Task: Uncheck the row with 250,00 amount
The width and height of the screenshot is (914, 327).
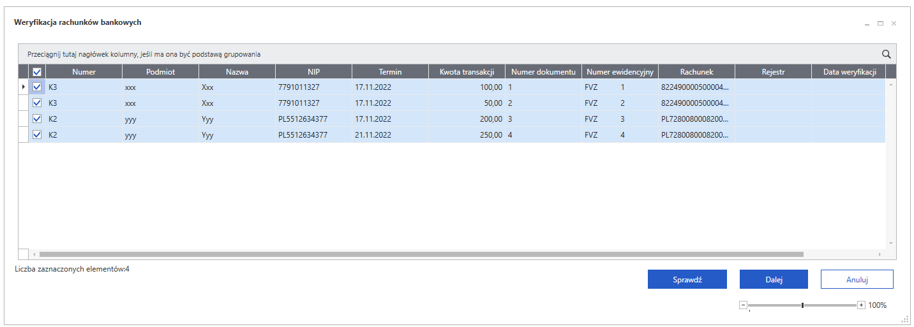Action: tap(37, 134)
